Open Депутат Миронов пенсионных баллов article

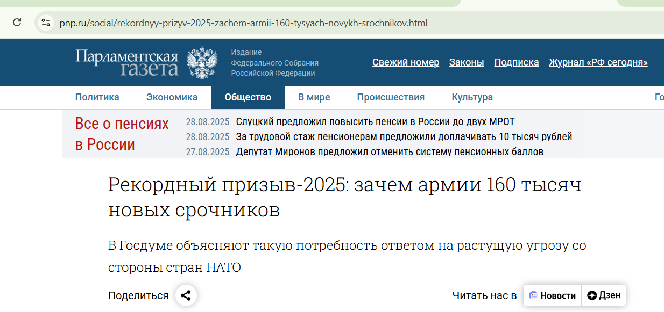click(x=390, y=151)
